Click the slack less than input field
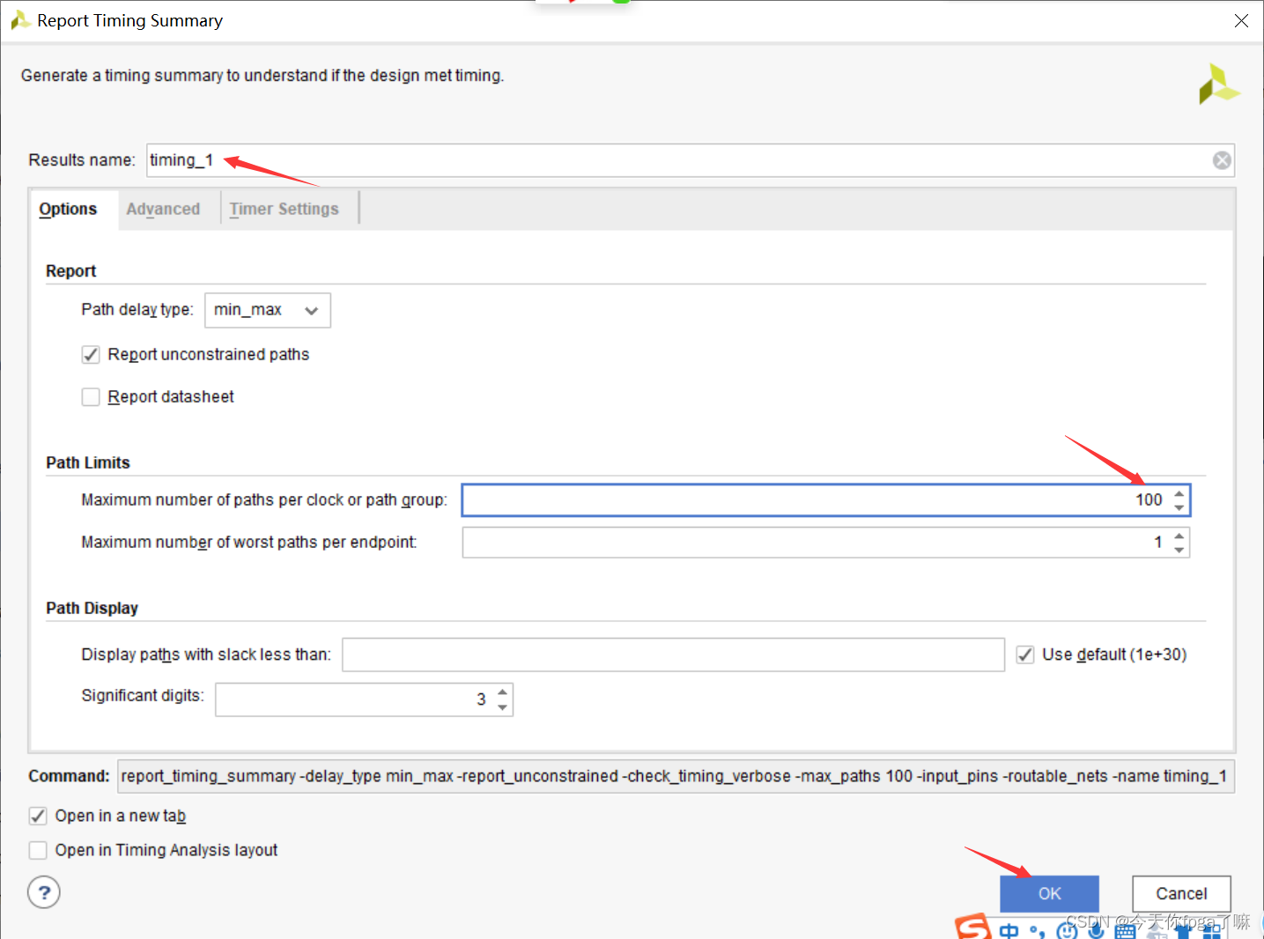The width and height of the screenshot is (1264, 939). click(x=673, y=654)
